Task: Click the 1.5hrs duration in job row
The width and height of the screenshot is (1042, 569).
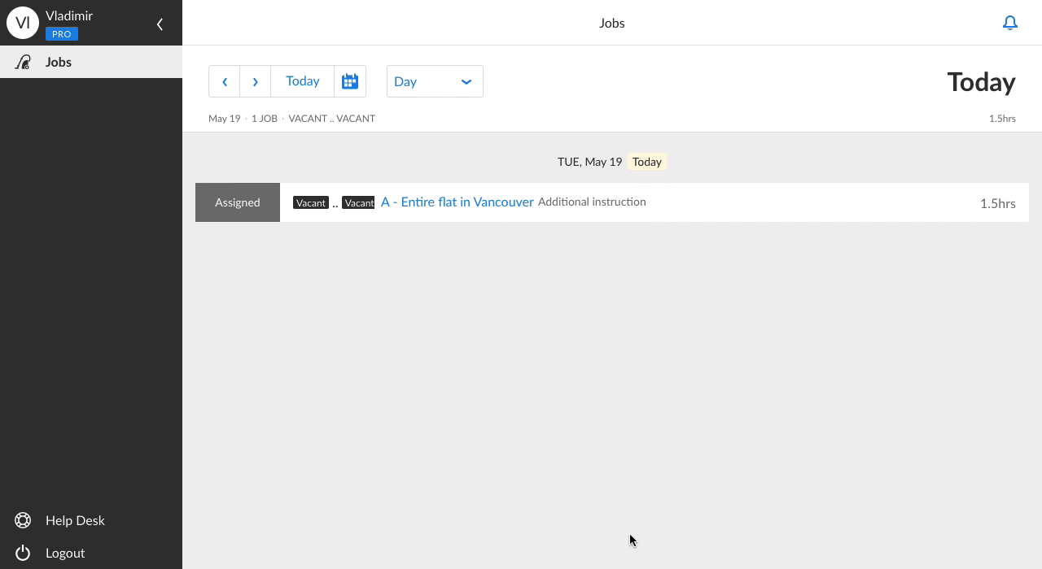Action: tap(997, 203)
